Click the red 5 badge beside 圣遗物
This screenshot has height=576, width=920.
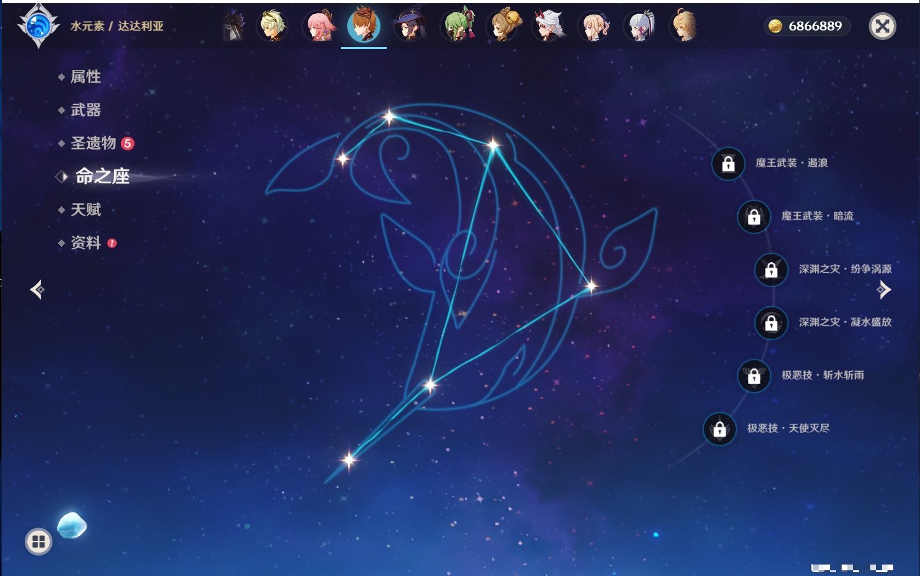(x=127, y=143)
